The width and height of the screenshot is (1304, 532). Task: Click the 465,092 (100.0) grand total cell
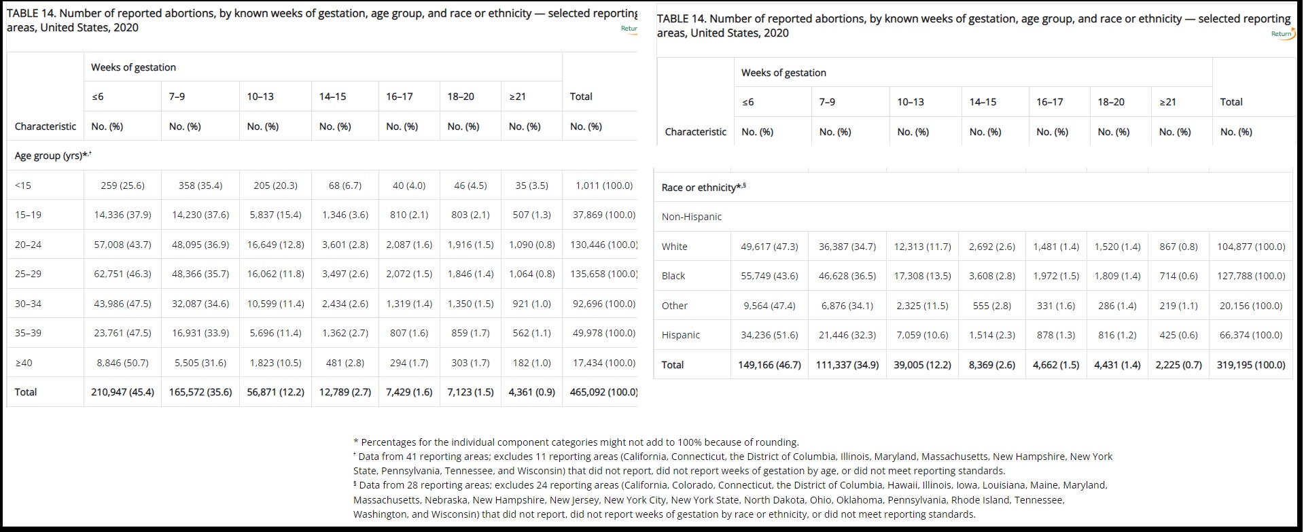pos(603,392)
